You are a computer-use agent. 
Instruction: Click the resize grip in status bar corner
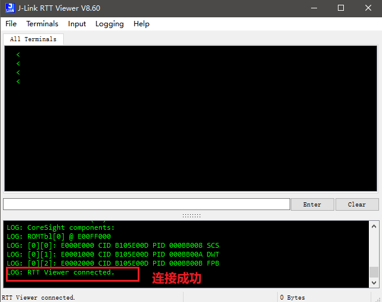point(378,300)
